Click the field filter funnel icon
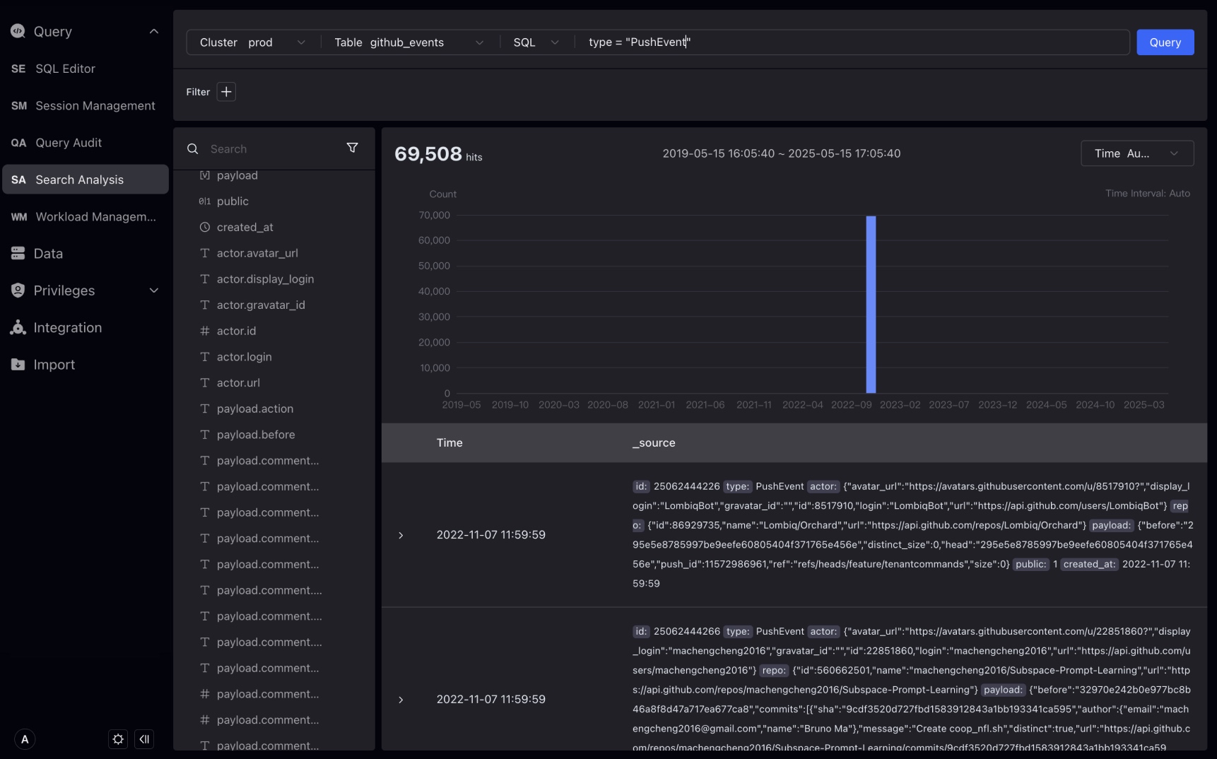 click(x=352, y=148)
